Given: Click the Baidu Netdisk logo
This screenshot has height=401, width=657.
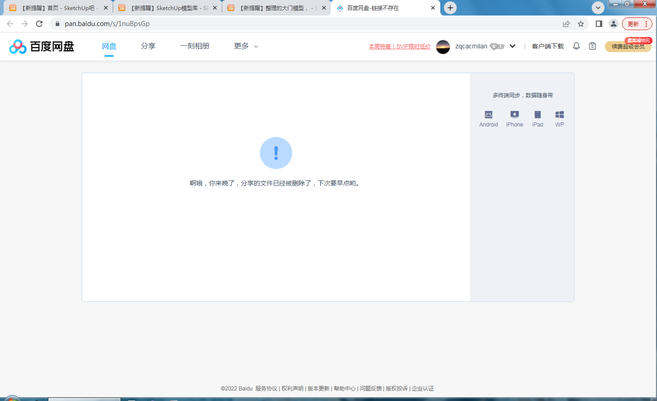Looking at the screenshot, I should pos(42,47).
